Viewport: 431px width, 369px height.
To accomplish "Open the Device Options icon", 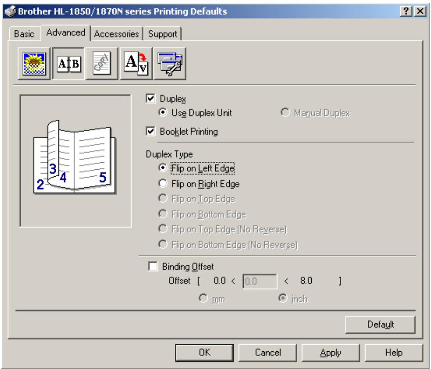I will pyautogui.click(x=170, y=64).
